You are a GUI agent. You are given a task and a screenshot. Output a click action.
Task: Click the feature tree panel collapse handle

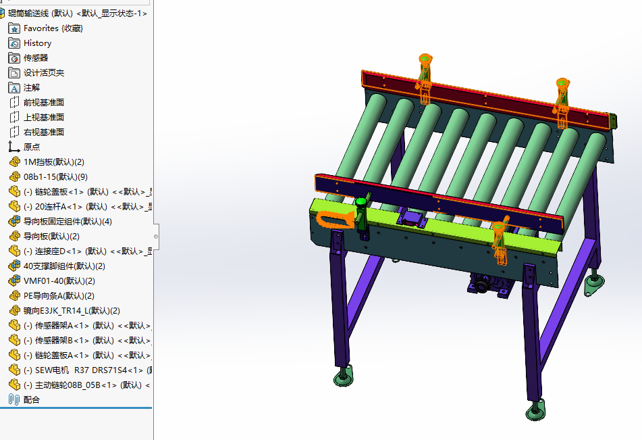[155, 237]
